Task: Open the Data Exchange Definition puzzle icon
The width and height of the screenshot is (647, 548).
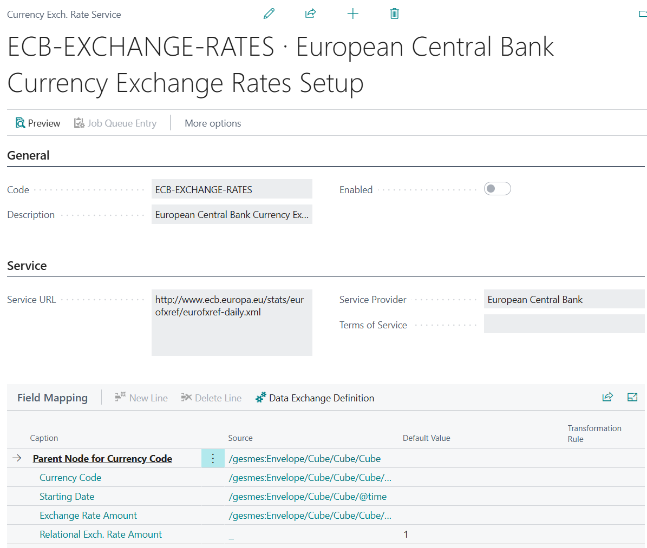Action: click(260, 397)
